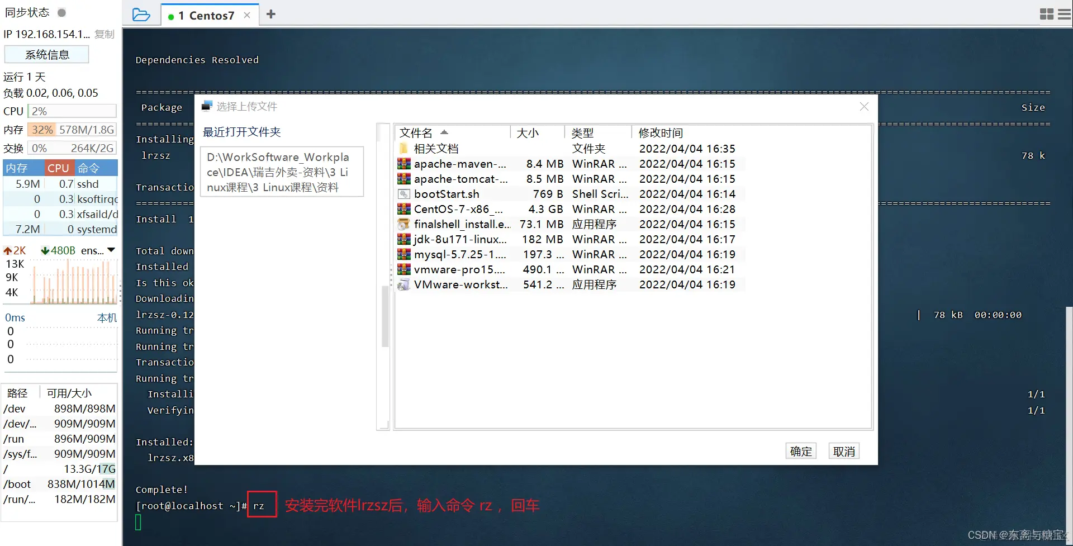Click the 相关文档 folder icon

(403, 149)
